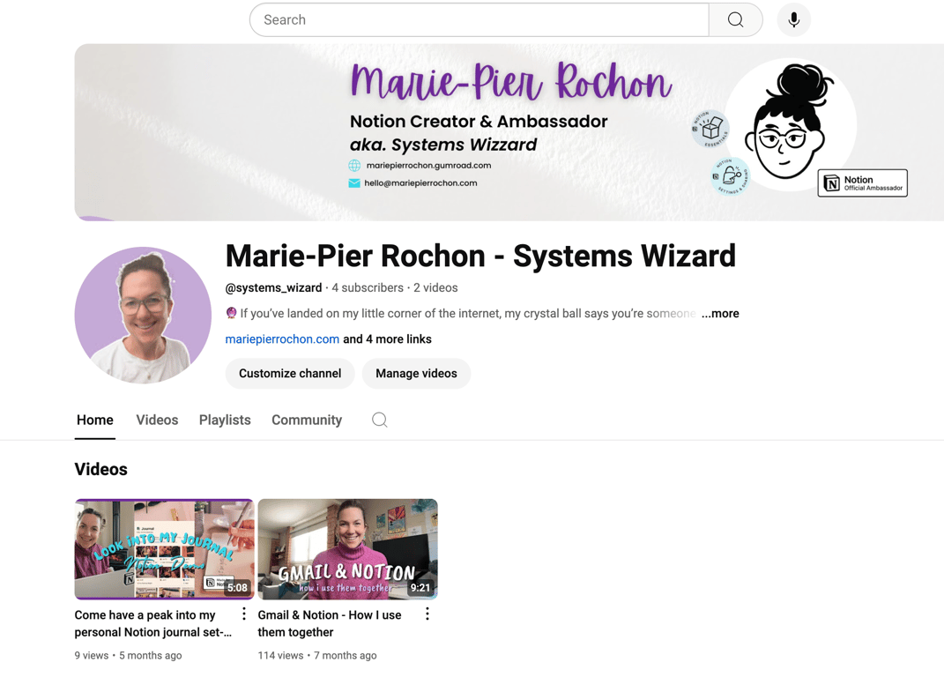Click hello@mariepierrochon.com in banner
The image size is (944, 677).
(x=420, y=183)
